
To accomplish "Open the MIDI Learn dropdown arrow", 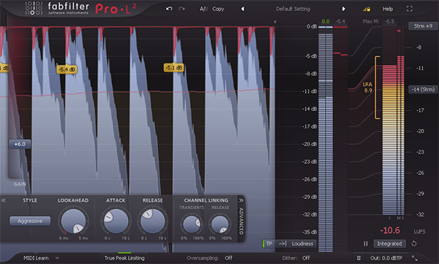I will [57, 258].
